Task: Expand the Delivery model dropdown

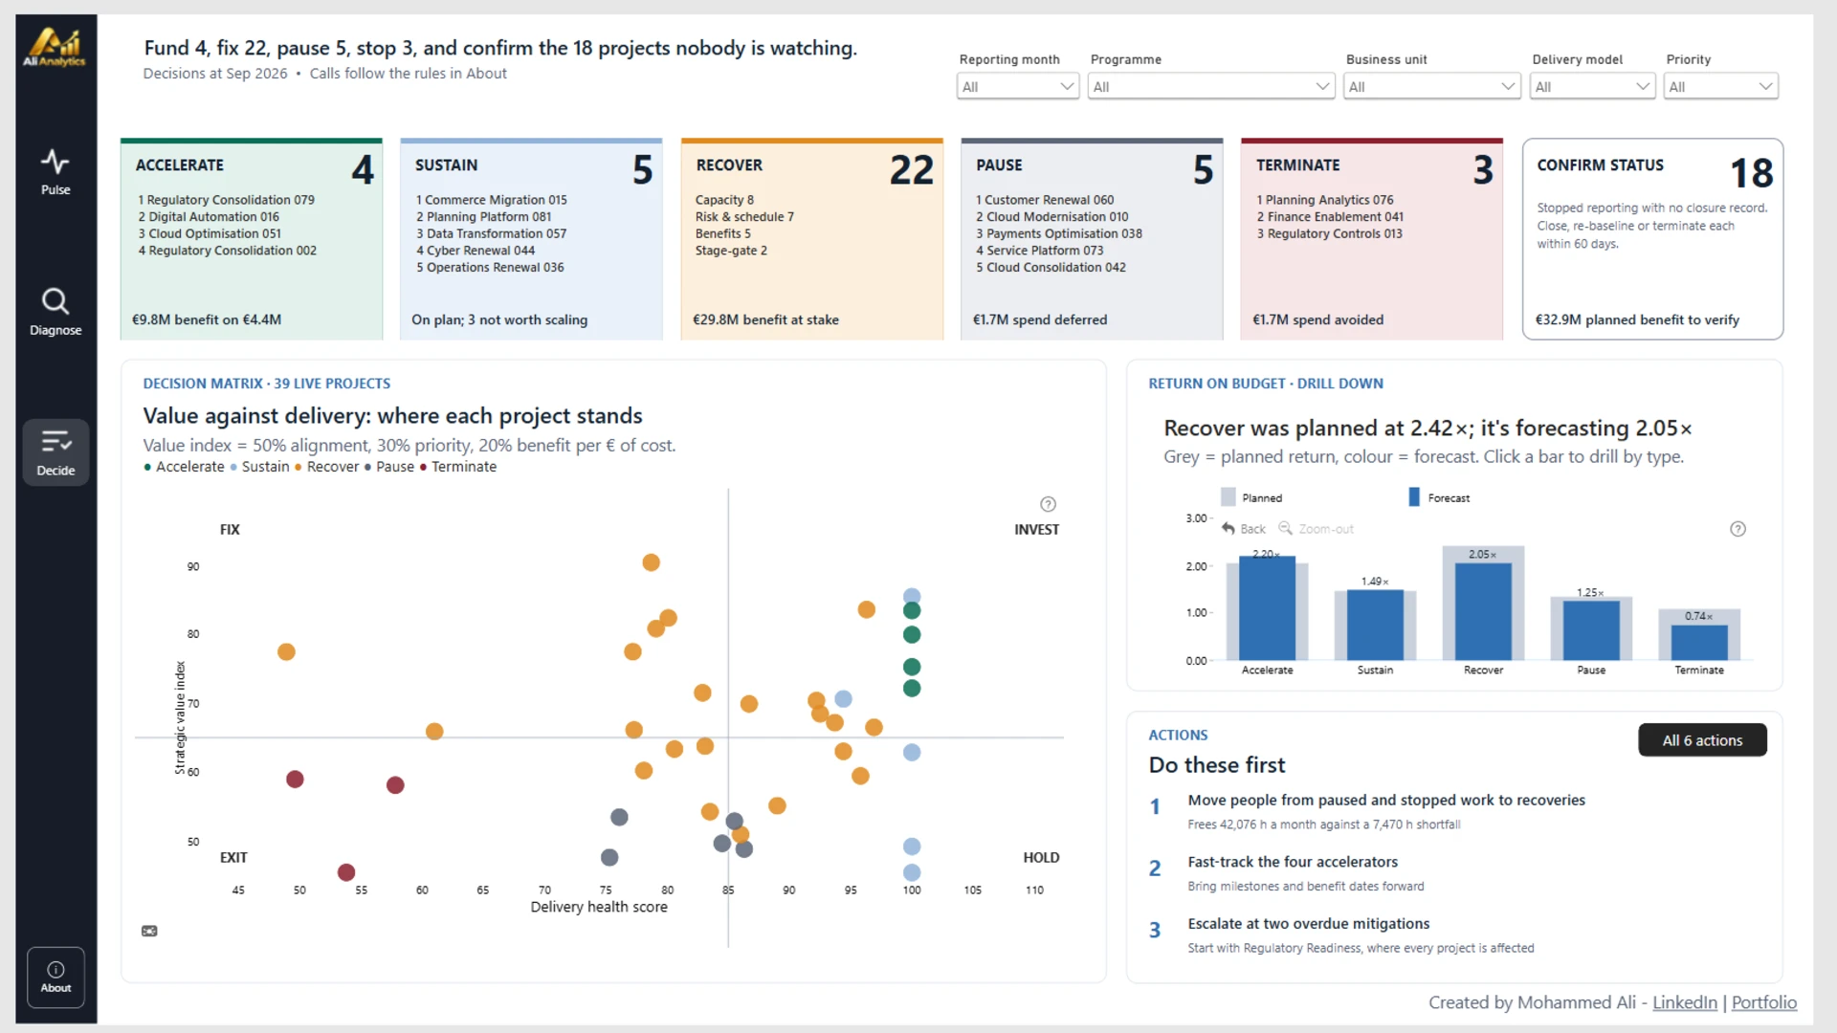Action: [1592, 86]
